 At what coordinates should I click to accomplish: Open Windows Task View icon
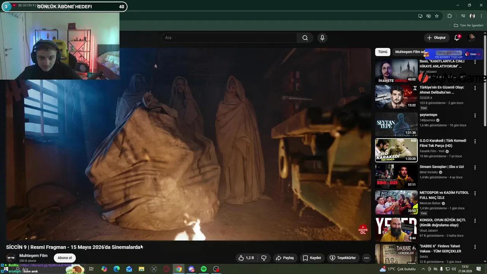coord(91,269)
